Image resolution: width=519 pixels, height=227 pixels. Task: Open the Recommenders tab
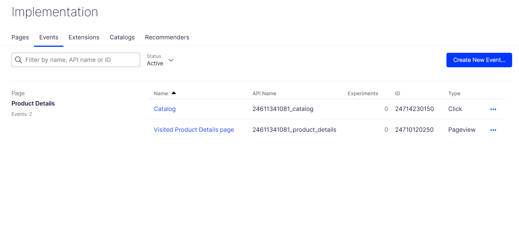[167, 37]
